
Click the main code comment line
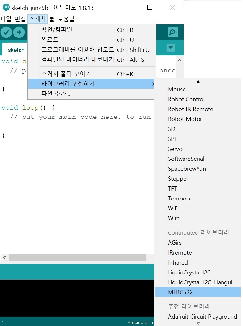[80, 117]
